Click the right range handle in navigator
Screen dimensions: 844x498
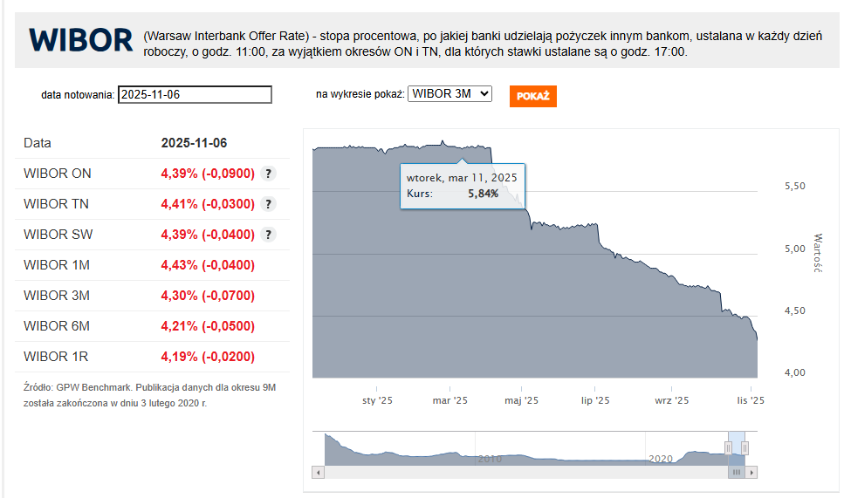pyautogui.click(x=745, y=448)
